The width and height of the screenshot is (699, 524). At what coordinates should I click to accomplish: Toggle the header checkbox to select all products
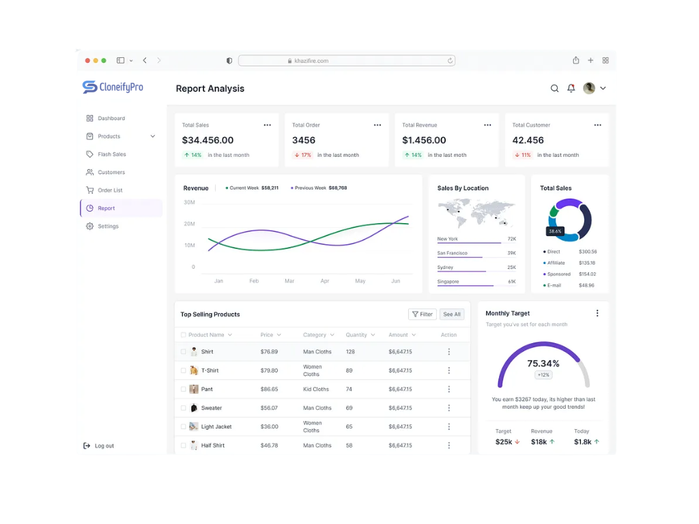pyautogui.click(x=183, y=335)
